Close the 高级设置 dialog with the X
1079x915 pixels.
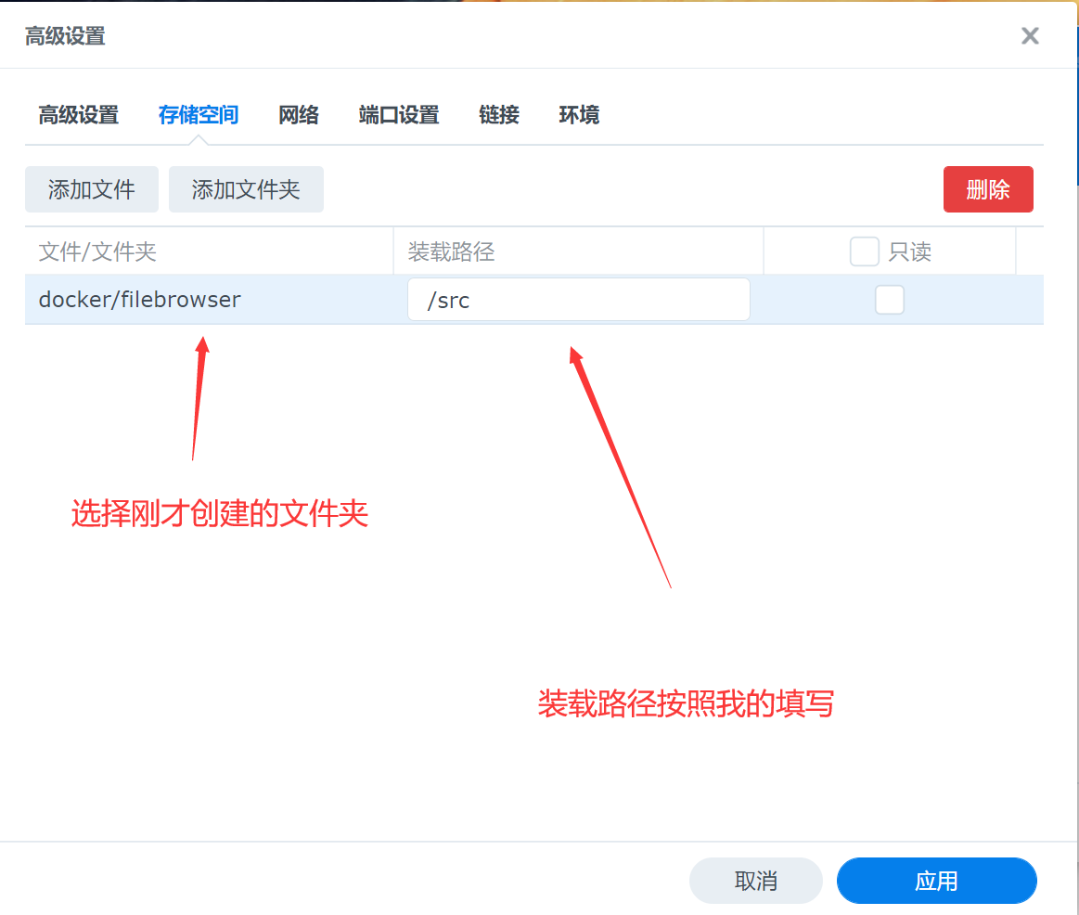pos(1030,36)
